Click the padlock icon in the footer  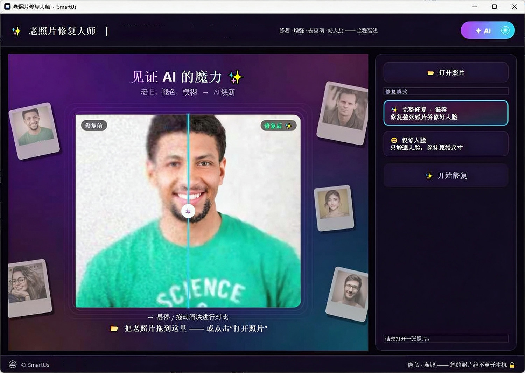pos(512,365)
